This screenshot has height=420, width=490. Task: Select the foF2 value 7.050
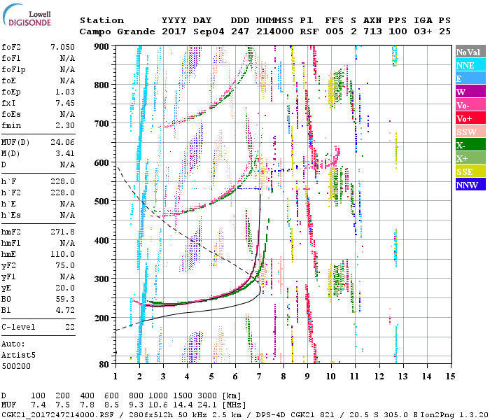tap(62, 45)
